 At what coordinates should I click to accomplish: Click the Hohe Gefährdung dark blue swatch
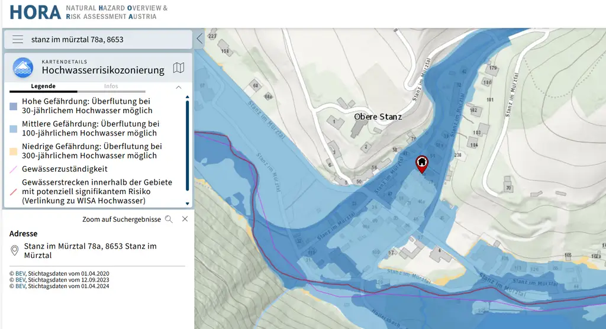(14, 107)
